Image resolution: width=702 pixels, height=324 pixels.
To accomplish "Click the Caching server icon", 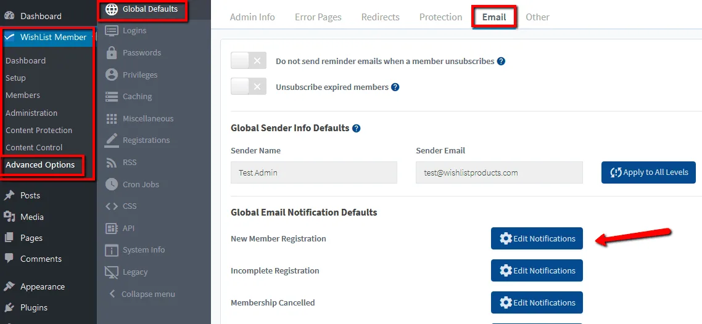I will coord(112,97).
